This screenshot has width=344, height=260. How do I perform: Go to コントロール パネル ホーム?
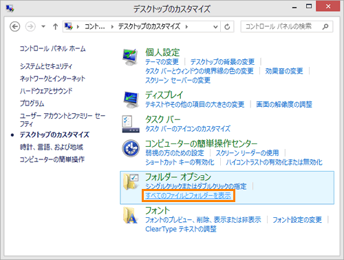point(52,49)
